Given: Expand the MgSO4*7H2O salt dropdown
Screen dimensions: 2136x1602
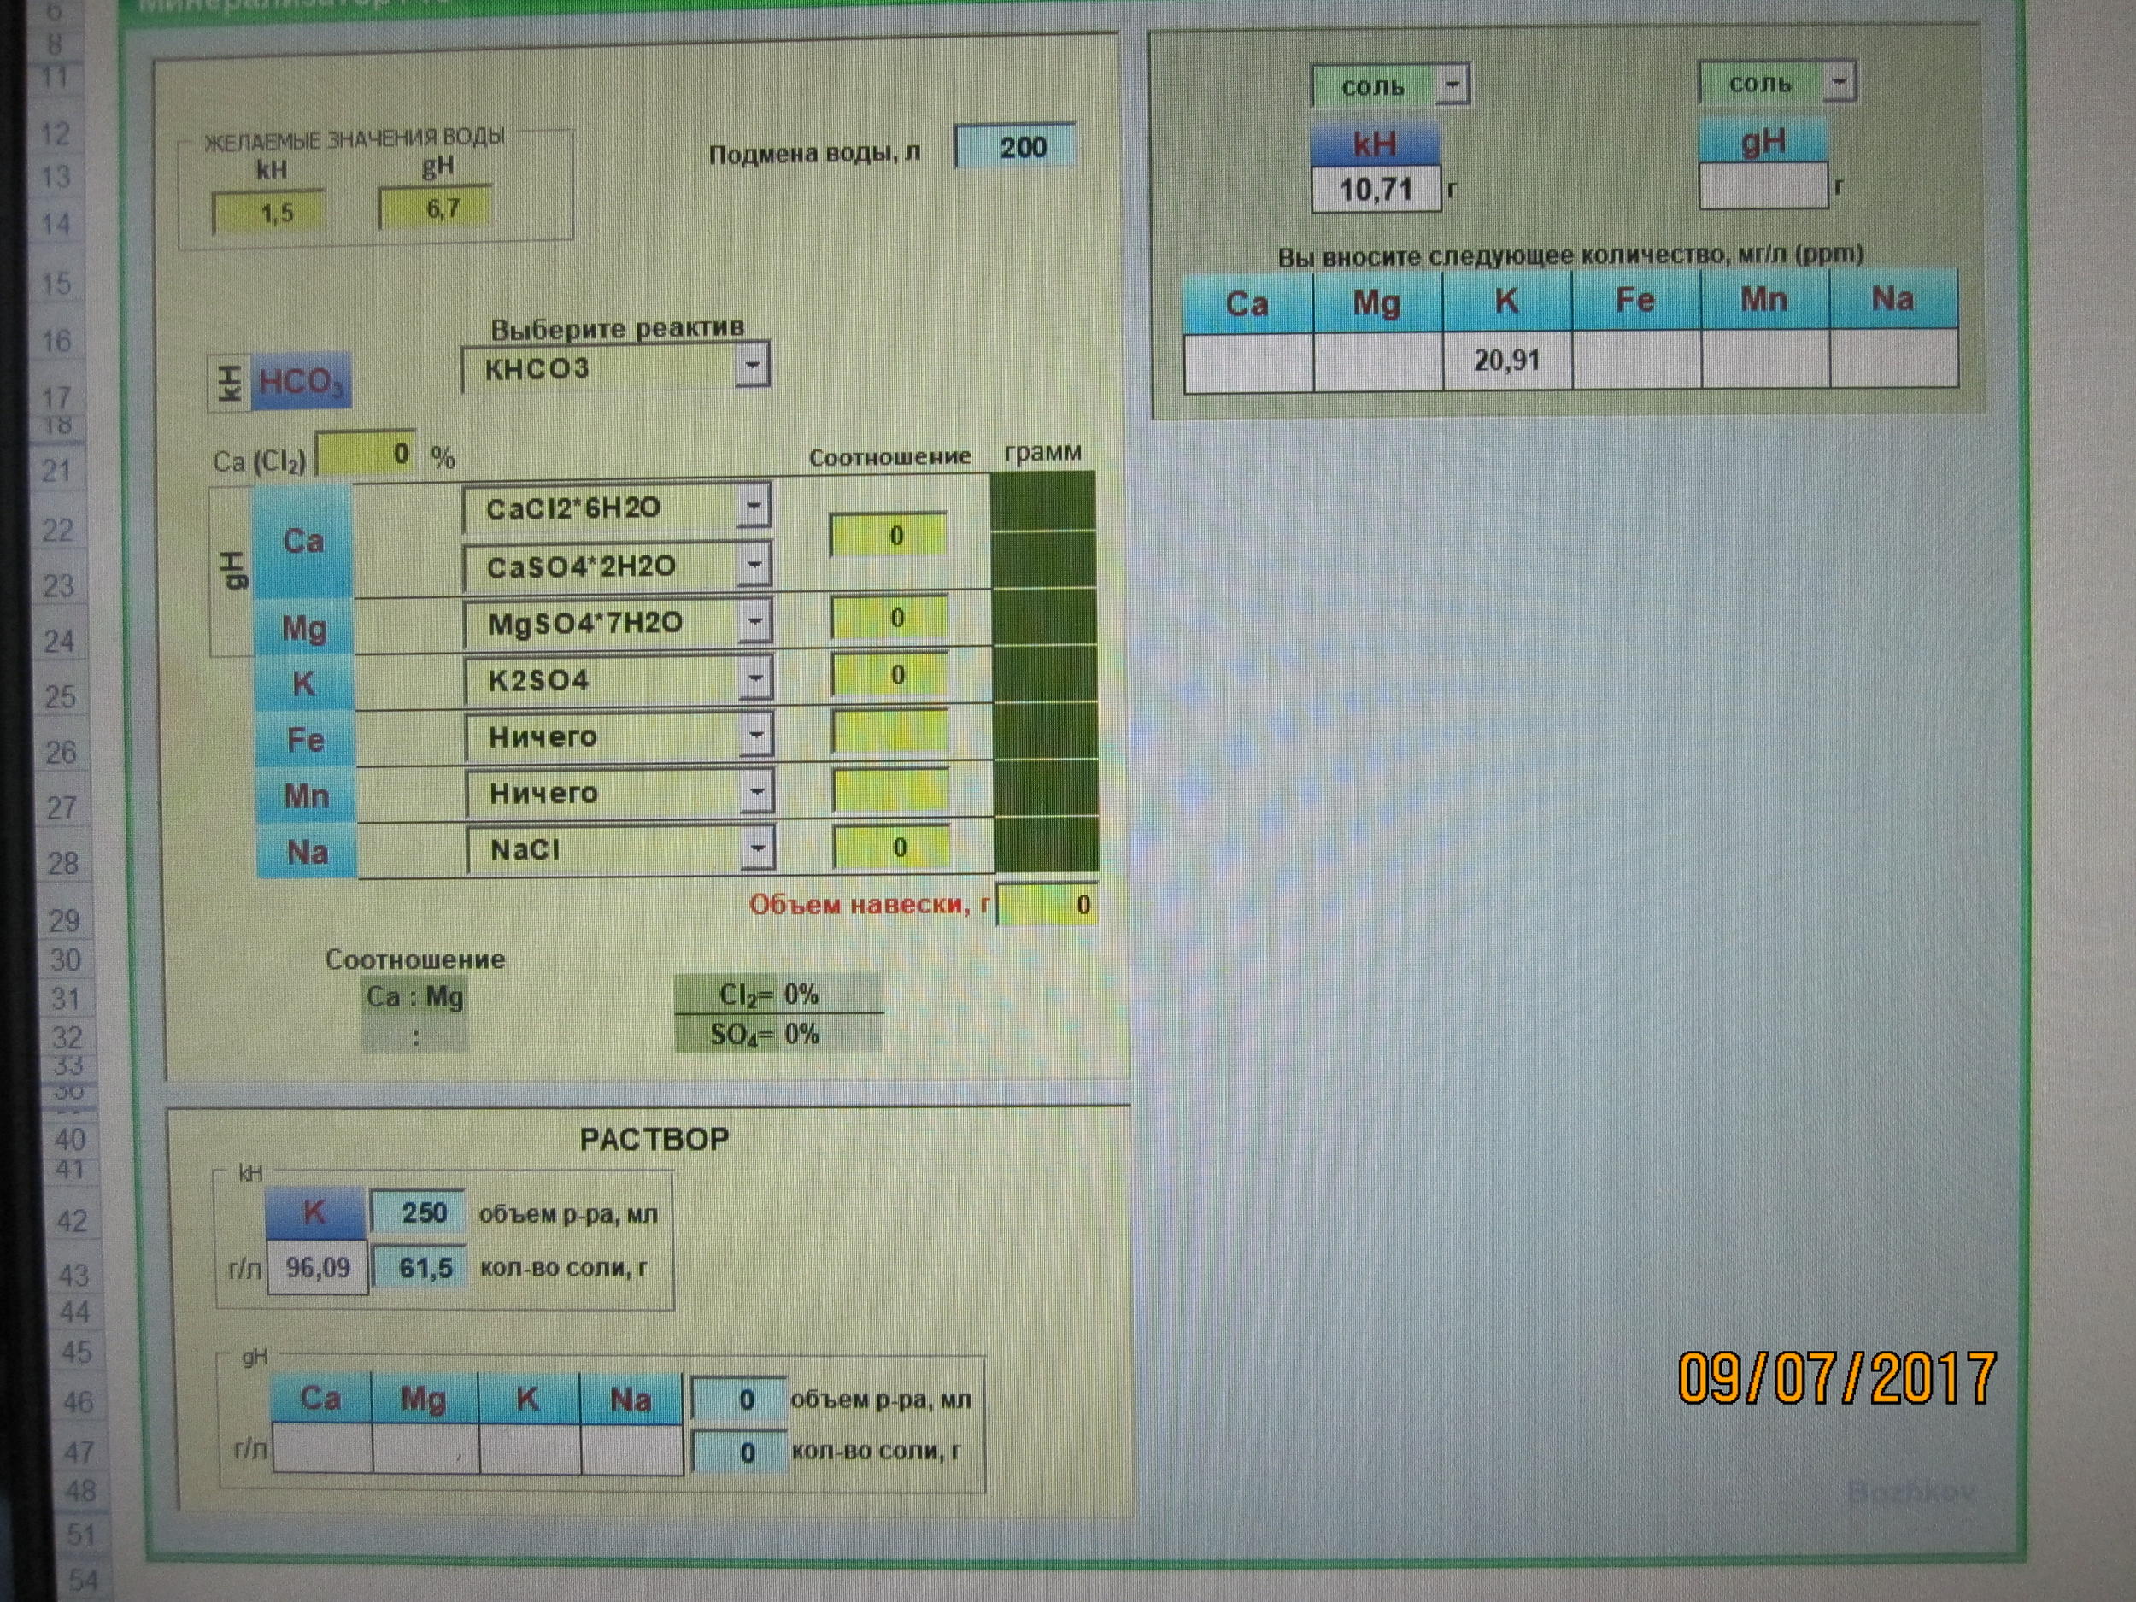Looking at the screenshot, I should (754, 621).
